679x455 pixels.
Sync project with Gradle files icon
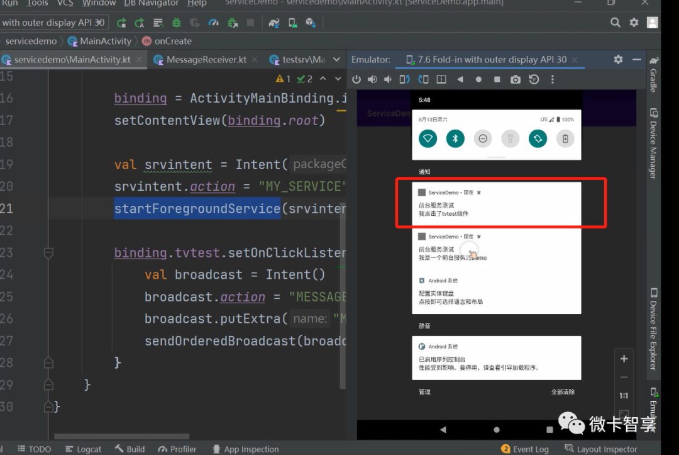point(273,23)
